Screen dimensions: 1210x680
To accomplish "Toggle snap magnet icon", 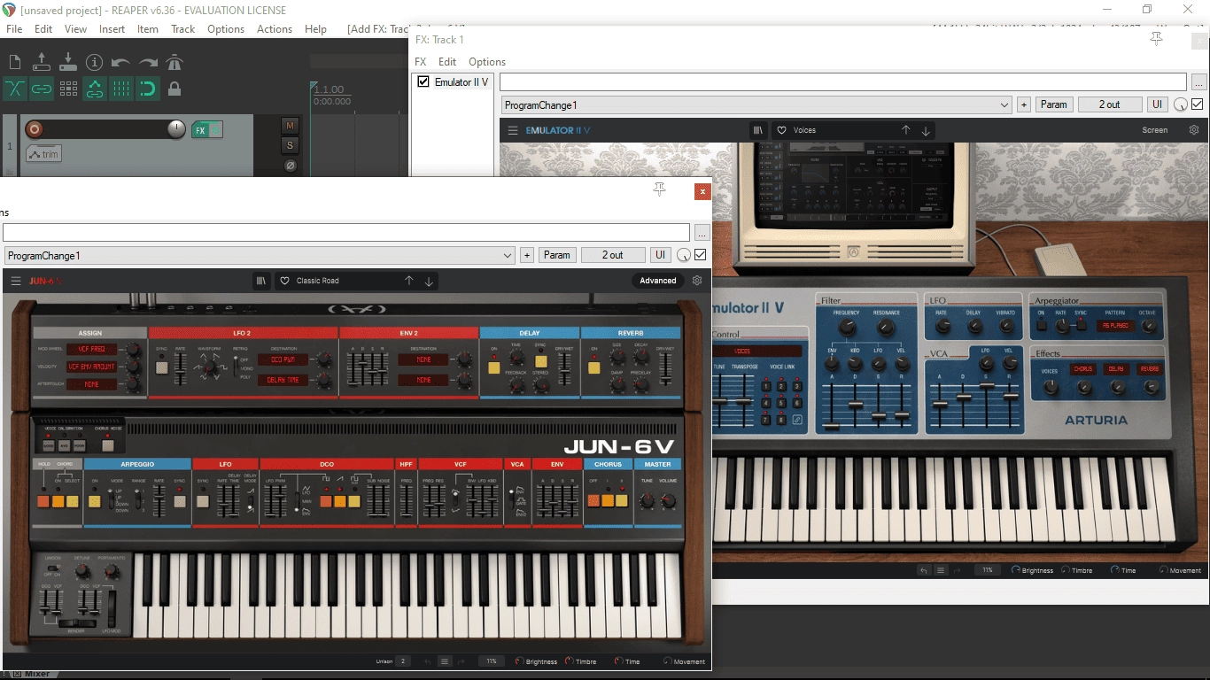I will 148,89.
